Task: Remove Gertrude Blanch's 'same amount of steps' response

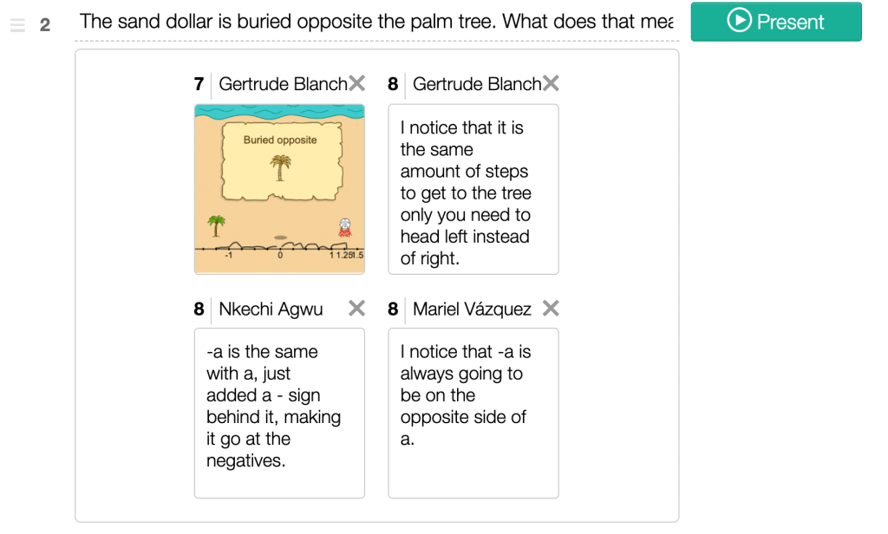Action: click(551, 84)
